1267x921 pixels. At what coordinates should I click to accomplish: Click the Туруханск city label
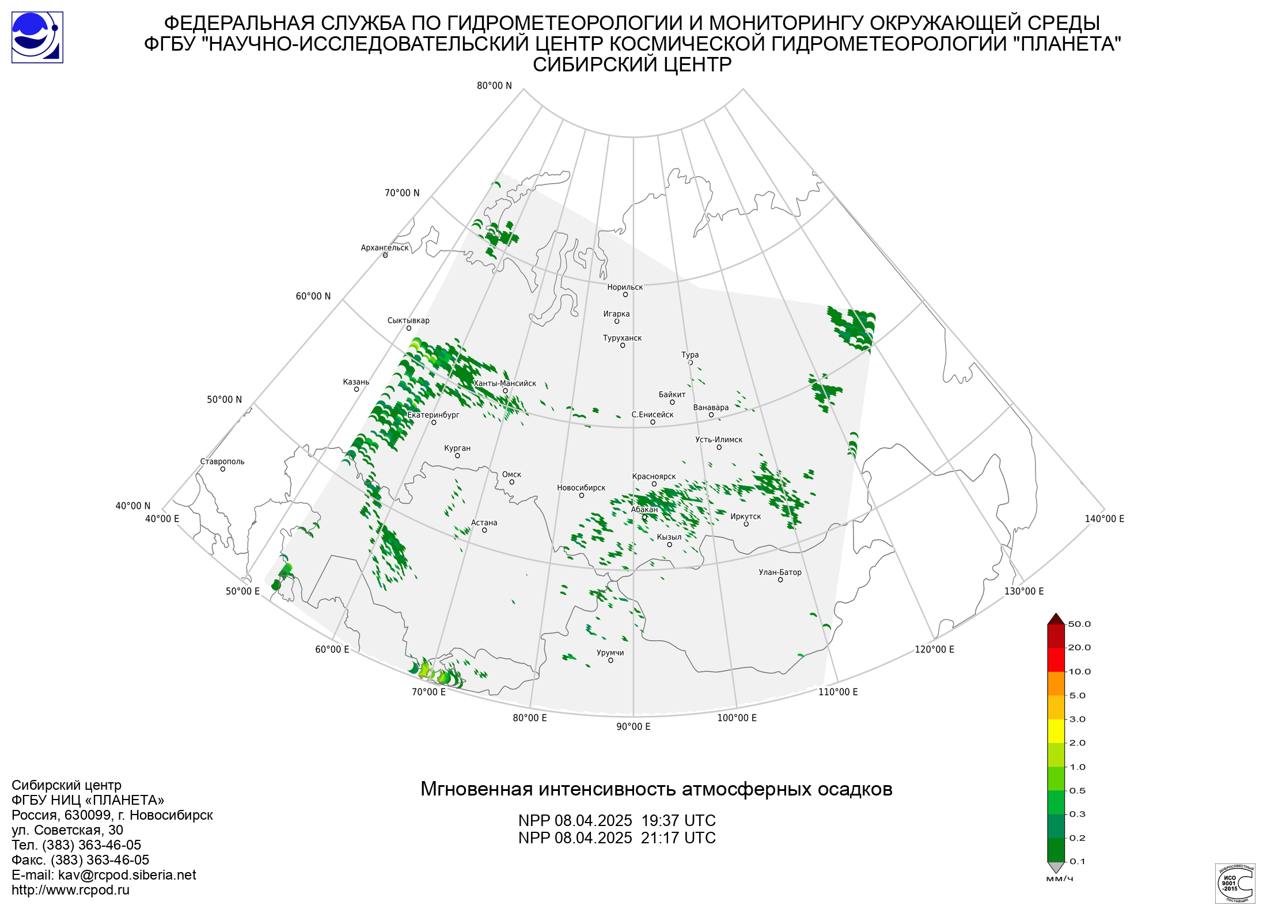click(622, 338)
